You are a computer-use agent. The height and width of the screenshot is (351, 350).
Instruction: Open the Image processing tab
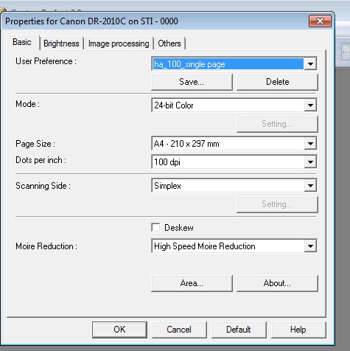point(119,44)
